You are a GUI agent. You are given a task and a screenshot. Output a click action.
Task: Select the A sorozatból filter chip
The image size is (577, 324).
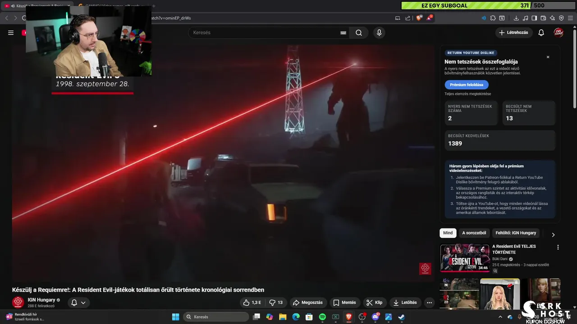pyautogui.click(x=474, y=233)
